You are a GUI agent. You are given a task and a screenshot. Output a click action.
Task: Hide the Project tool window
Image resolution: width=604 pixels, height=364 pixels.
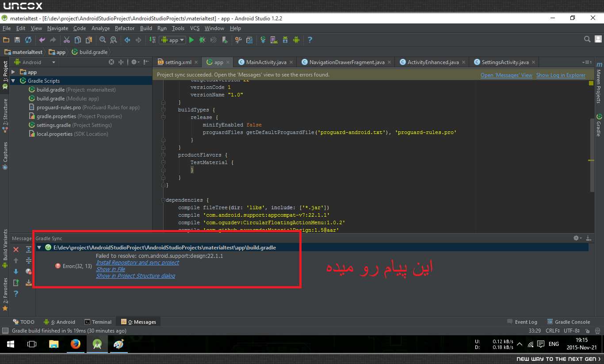(x=146, y=62)
